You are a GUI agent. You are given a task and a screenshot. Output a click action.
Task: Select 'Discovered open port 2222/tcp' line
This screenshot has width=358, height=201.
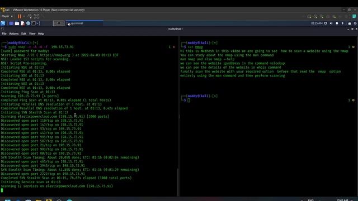pyautogui.click(x=43, y=174)
